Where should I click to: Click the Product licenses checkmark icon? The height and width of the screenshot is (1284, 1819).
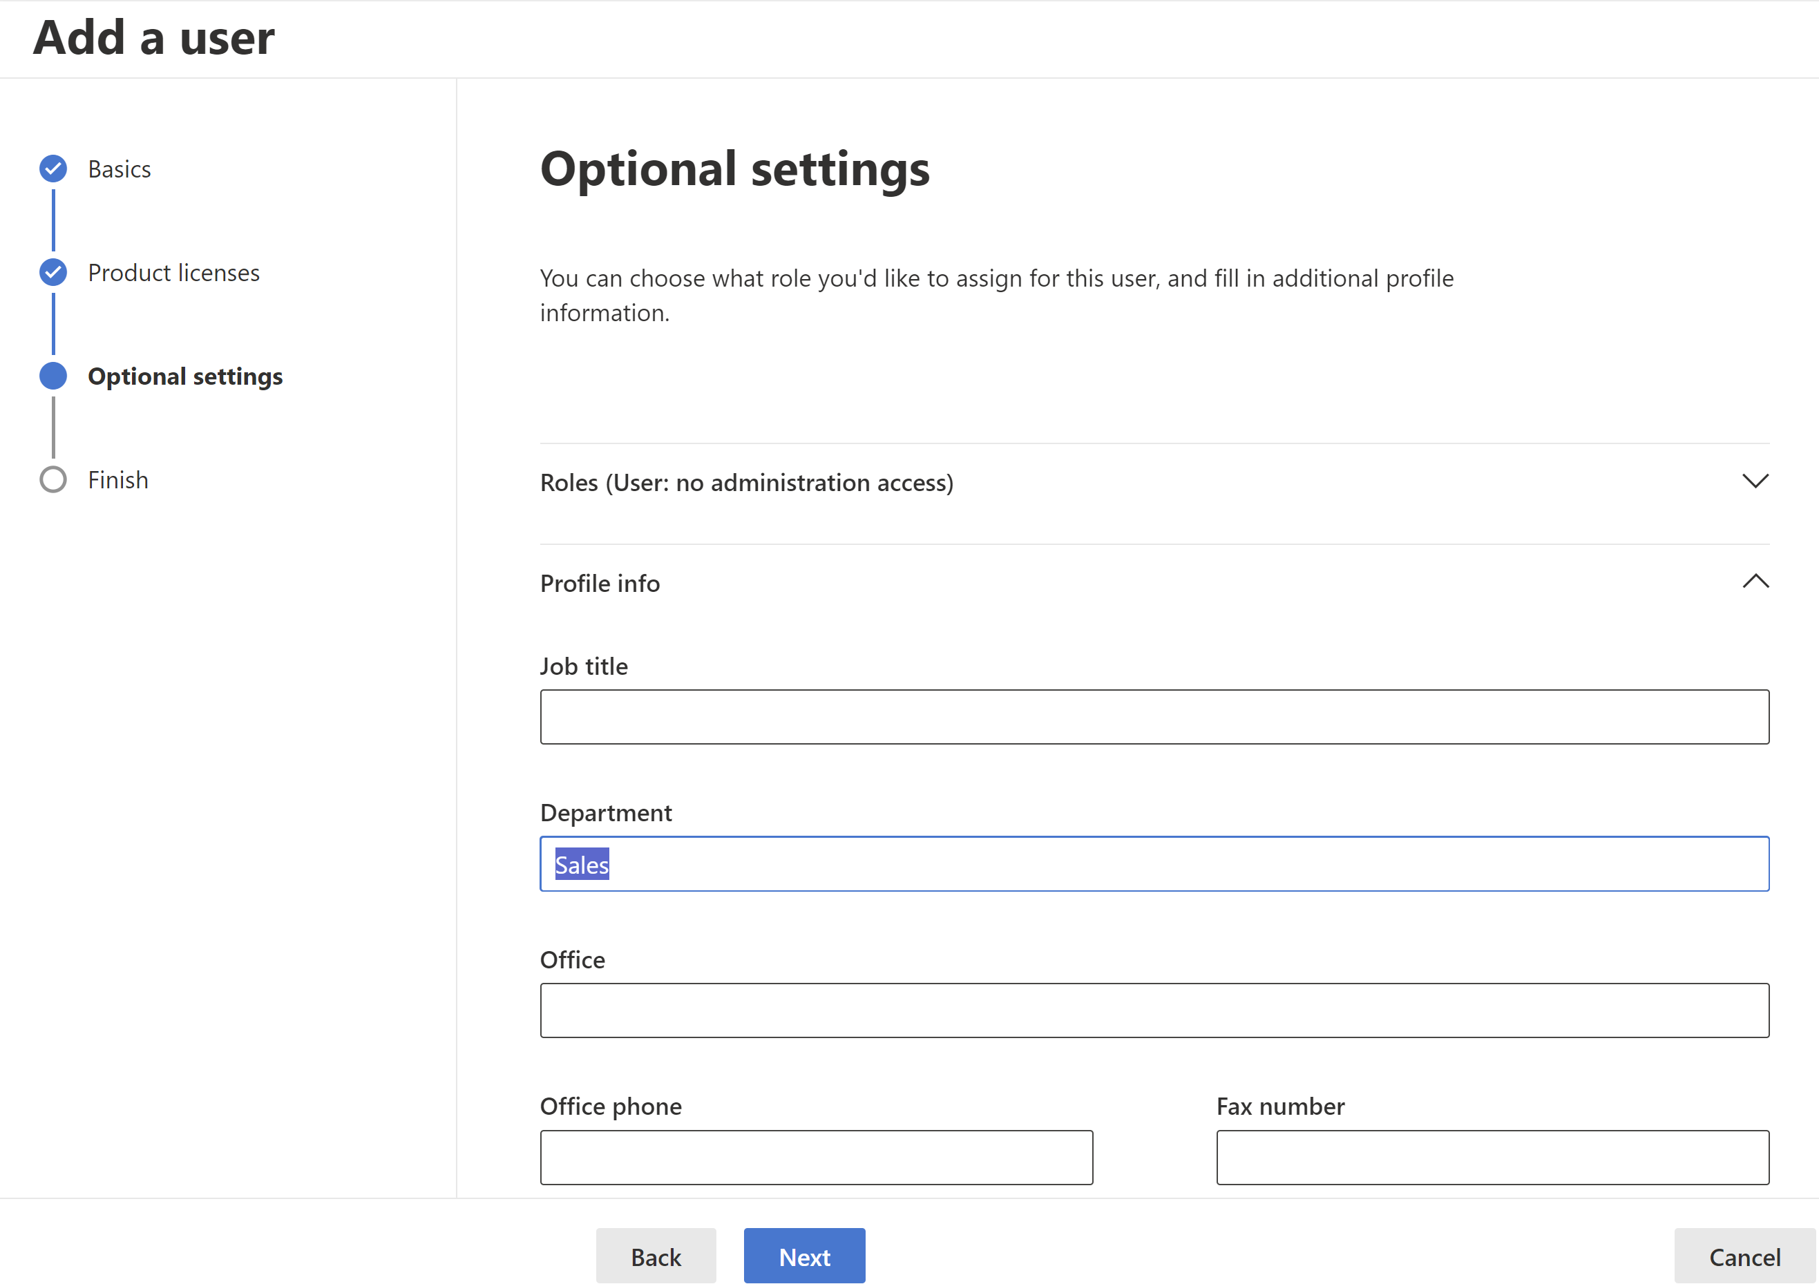coord(53,273)
